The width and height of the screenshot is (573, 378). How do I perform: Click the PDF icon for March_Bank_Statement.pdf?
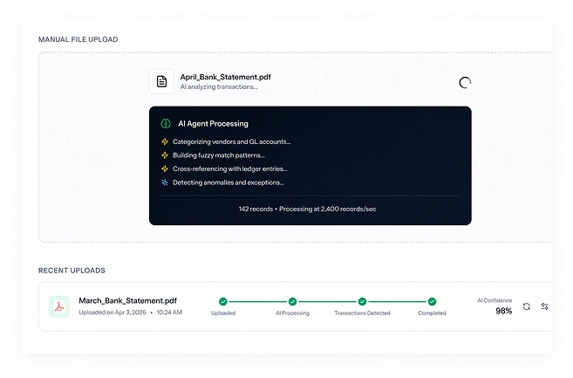[59, 306]
